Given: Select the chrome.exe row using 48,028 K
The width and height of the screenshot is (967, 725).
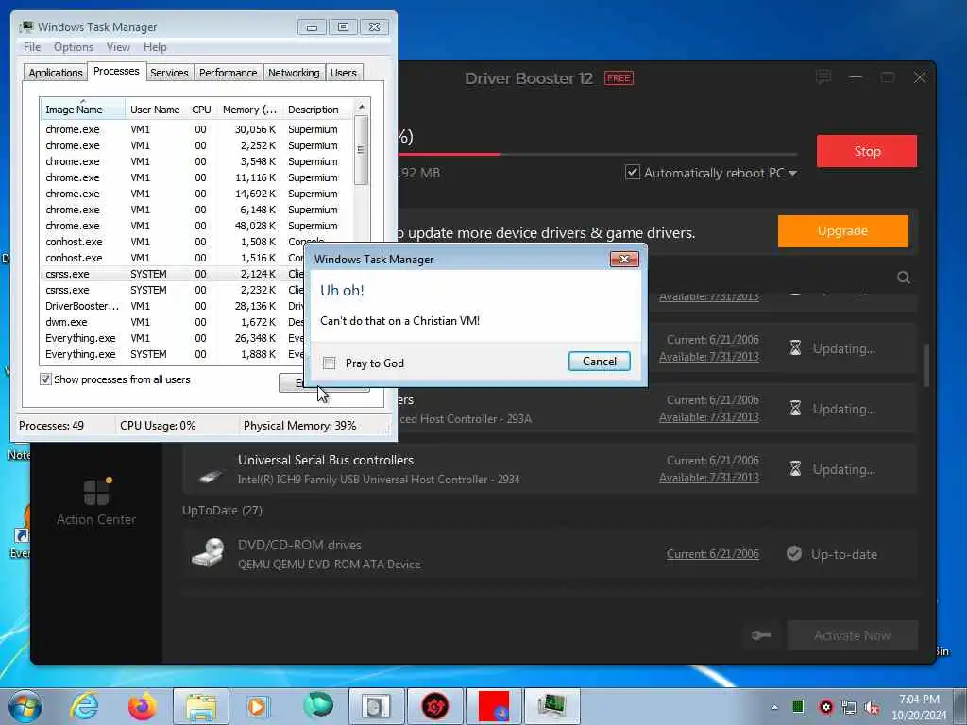Looking at the screenshot, I should [196, 226].
